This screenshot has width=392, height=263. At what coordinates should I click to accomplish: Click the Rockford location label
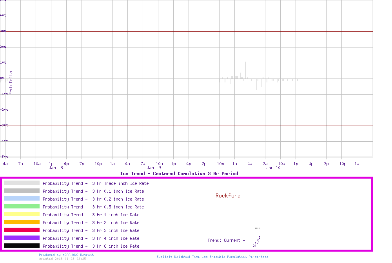click(x=228, y=195)
